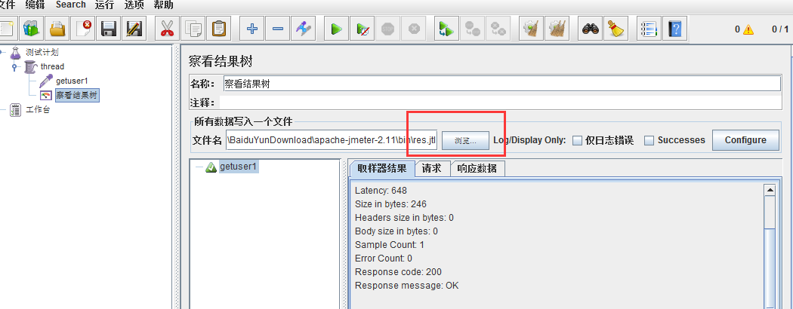Image resolution: width=793 pixels, height=309 pixels.
Task: Select getuser1 sampler in test plan tree
Action: (71, 81)
